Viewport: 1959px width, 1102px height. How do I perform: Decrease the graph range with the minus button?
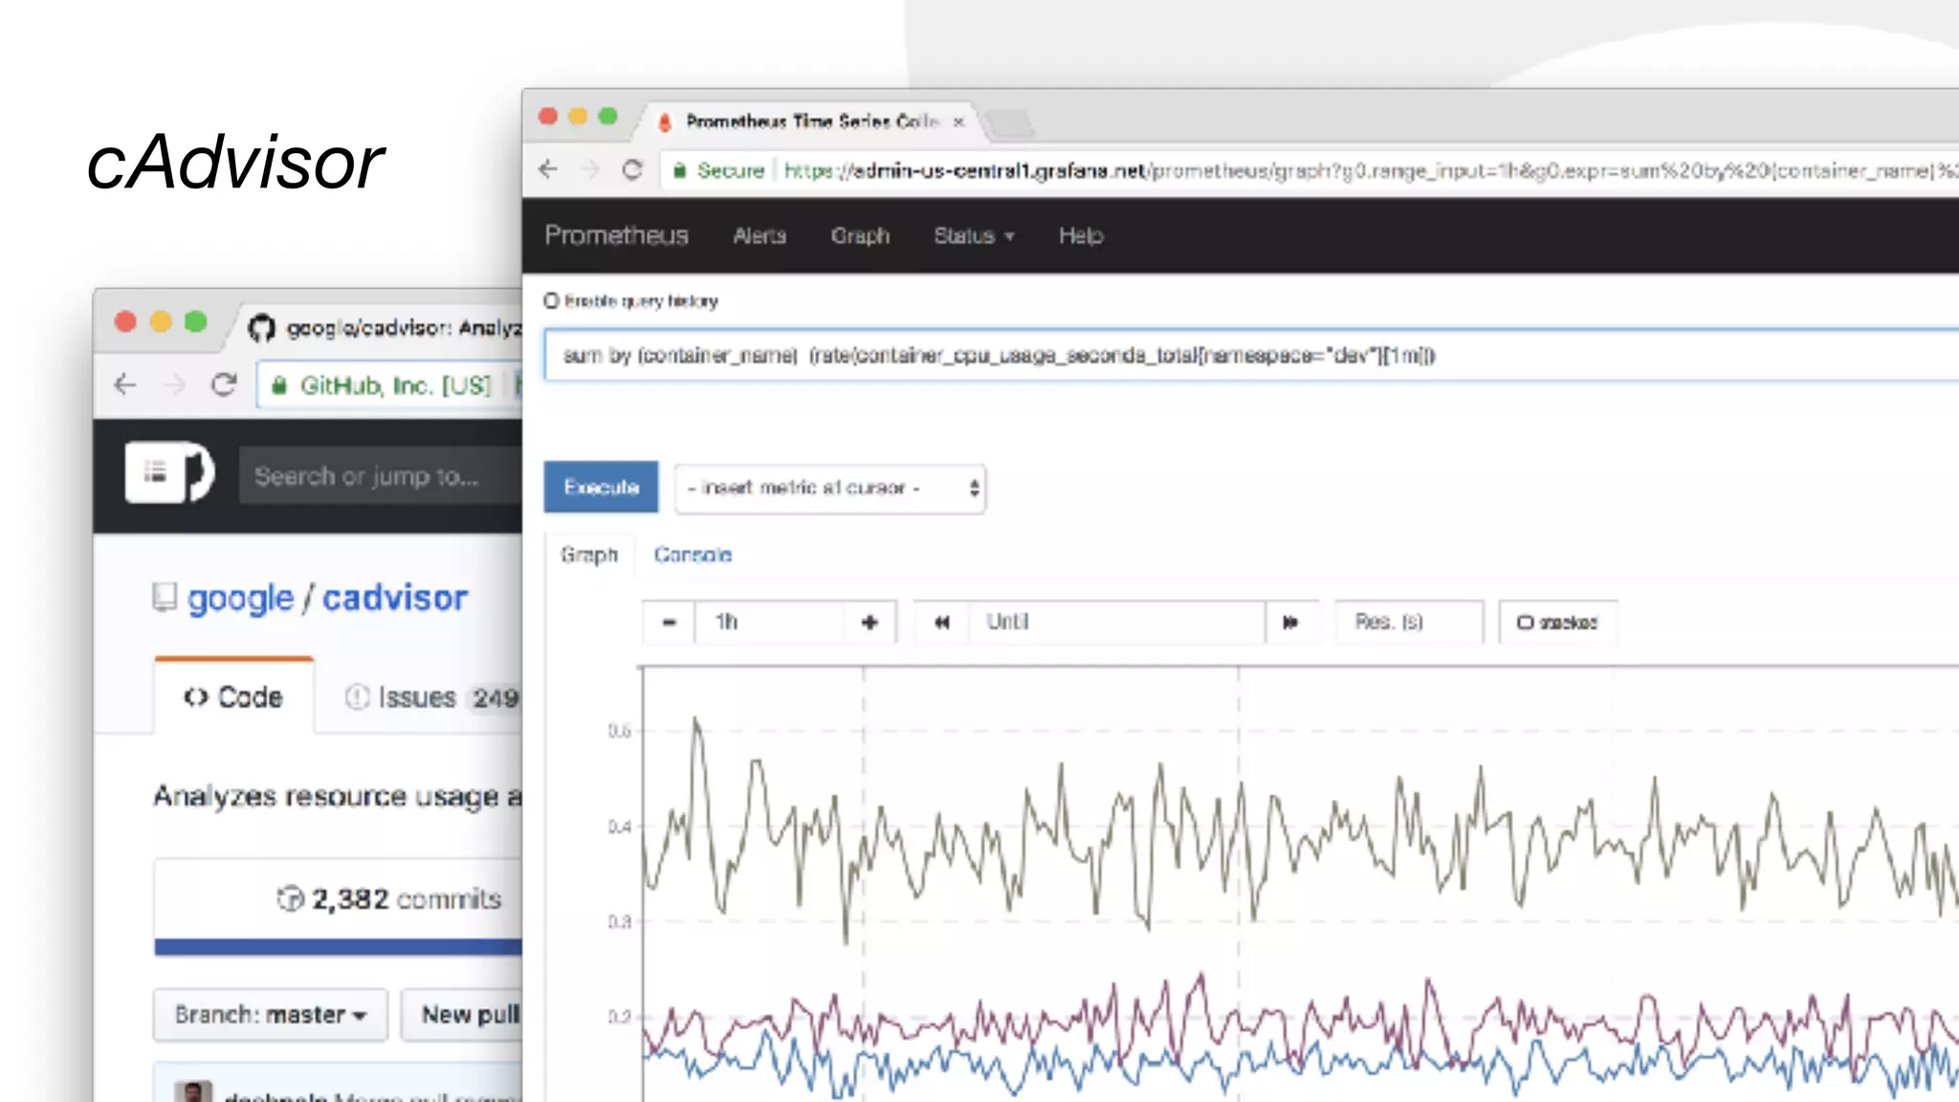click(x=669, y=623)
